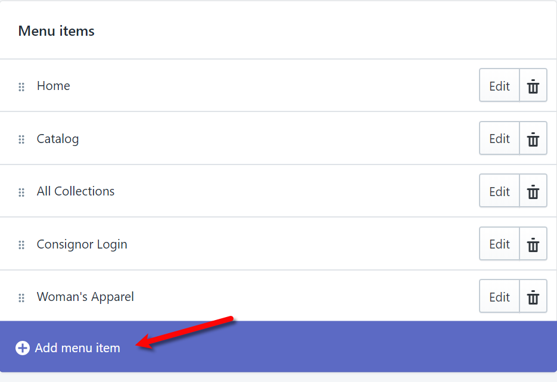Select the Catalog item label
The height and width of the screenshot is (382, 557).
(58, 139)
